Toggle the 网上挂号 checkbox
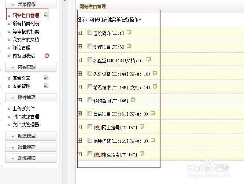The height and width of the screenshot is (184, 244). point(90,126)
